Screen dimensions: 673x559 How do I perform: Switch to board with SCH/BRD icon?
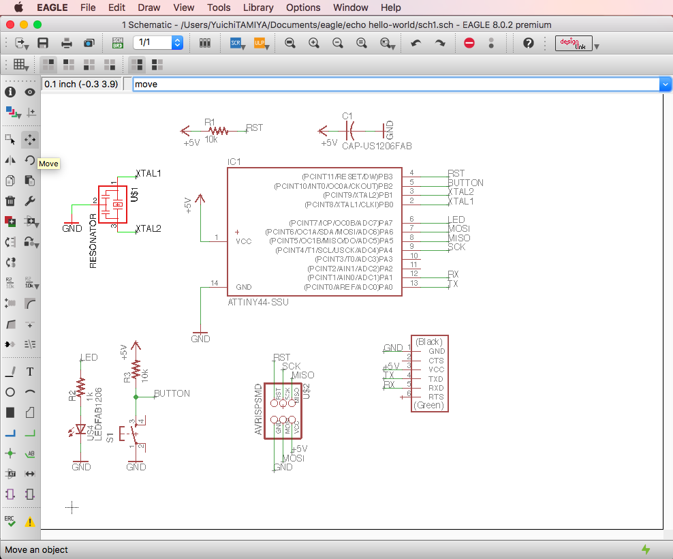118,43
